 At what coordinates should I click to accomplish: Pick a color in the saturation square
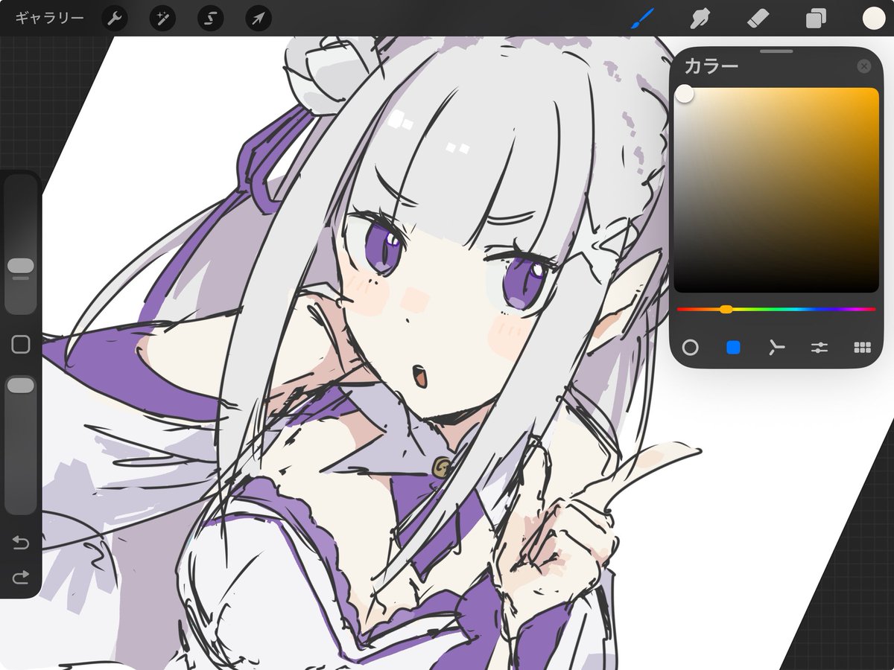pos(777,190)
